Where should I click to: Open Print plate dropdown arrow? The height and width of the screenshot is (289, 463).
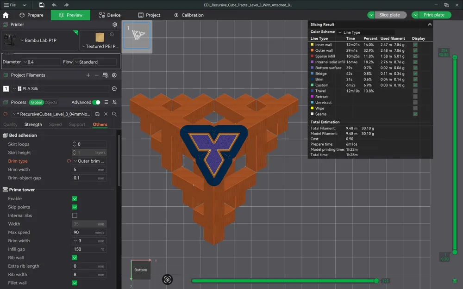(x=415, y=15)
